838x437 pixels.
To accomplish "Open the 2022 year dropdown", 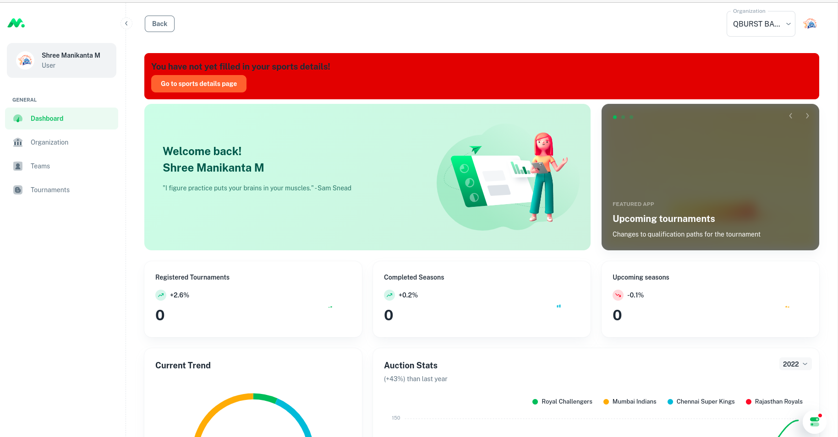I will click(x=795, y=364).
